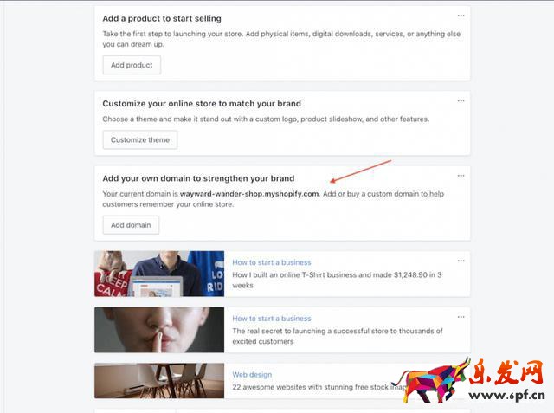The width and height of the screenshot is (554, 413).
Task: Open the Web design category link
Action: pyautogui.click(x=252, y=375)
